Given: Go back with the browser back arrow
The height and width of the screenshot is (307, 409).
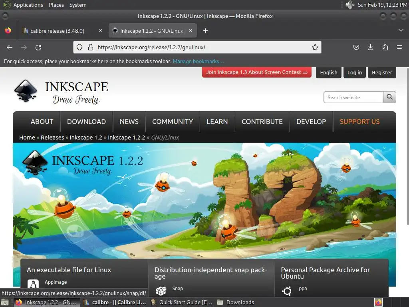Looking at the screenshot, I should click(x=10, y=47).
